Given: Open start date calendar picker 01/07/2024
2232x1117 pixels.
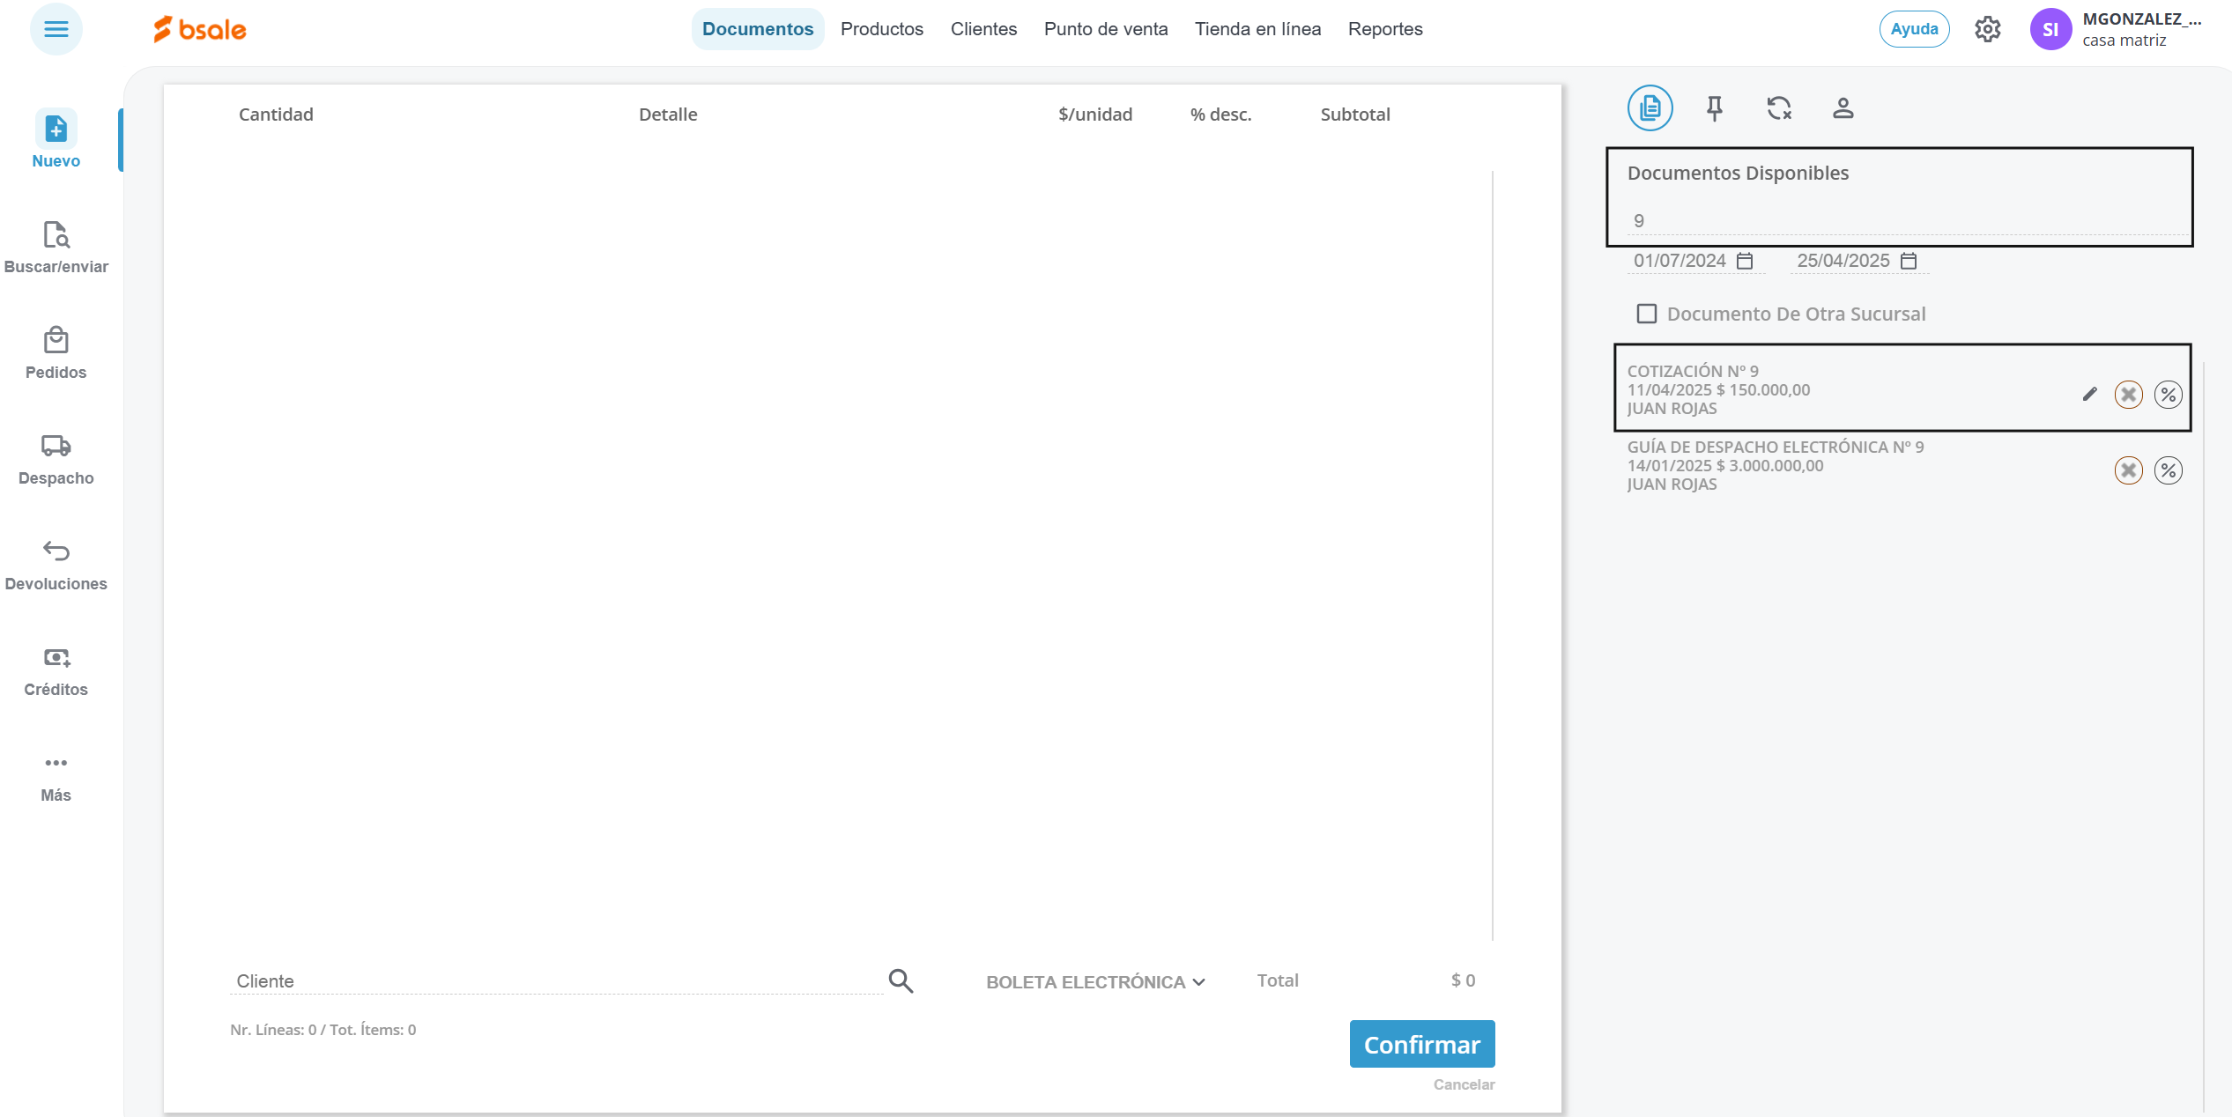Looking at the screenshot, I should tap(1745, 261).
